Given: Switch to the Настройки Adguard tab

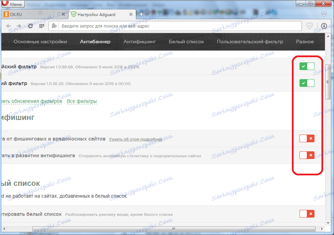Looking at the screenshot, I should coord(102,15).
